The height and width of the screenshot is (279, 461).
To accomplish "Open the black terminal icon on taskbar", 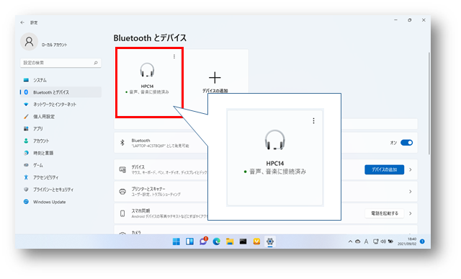I will point(243,242).
